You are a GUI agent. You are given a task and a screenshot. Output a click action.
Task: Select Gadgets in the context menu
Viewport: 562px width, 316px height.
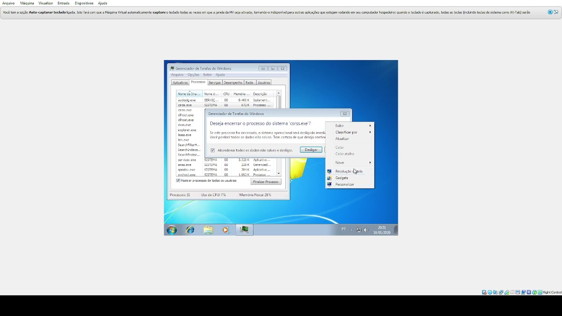pyautogui.click(x=349, y=178)
